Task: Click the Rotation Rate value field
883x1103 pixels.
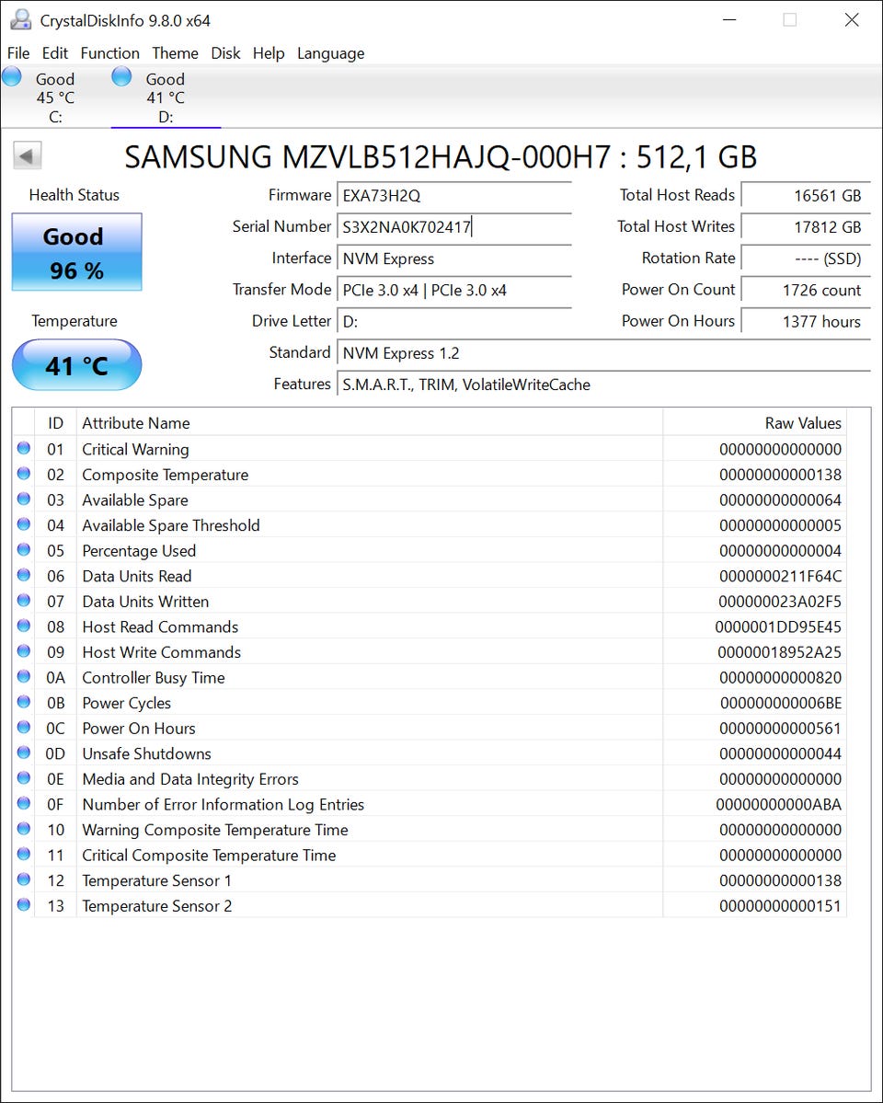Action: coord(806,259)
